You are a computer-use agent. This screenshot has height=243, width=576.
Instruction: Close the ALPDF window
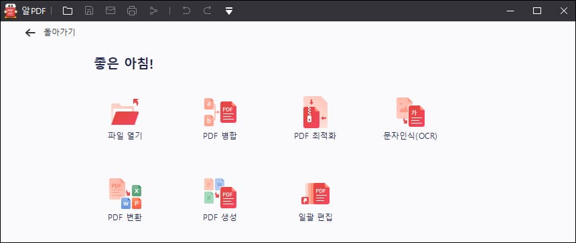pyautogui.click(x=563, y=11)
